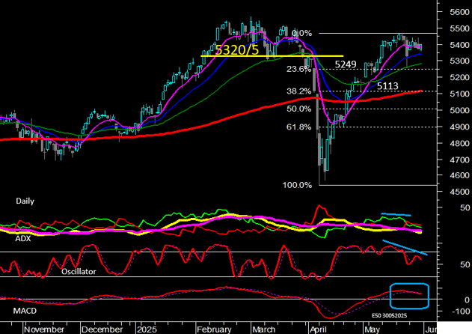Click the 5100 price axis value
Image resolution: width=472 pixels, height=334 pixels.
459,94
